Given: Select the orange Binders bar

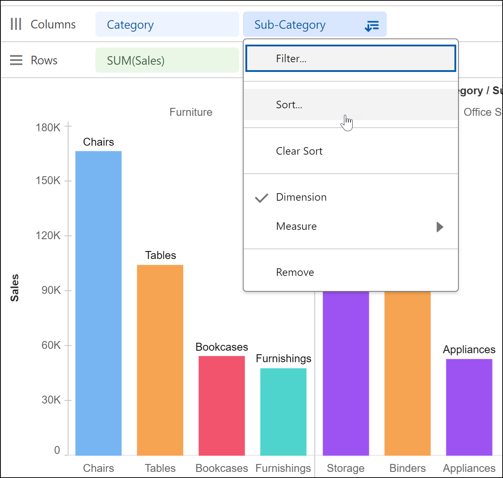Looking at the screenshot, I should 408,373.
